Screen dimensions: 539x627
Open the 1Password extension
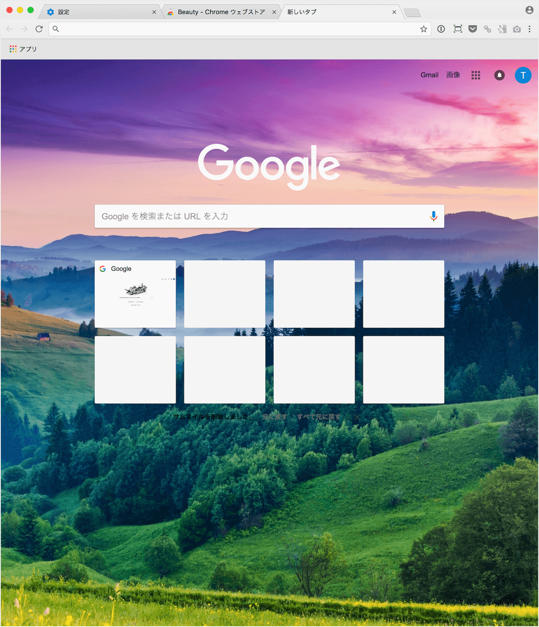441,29
